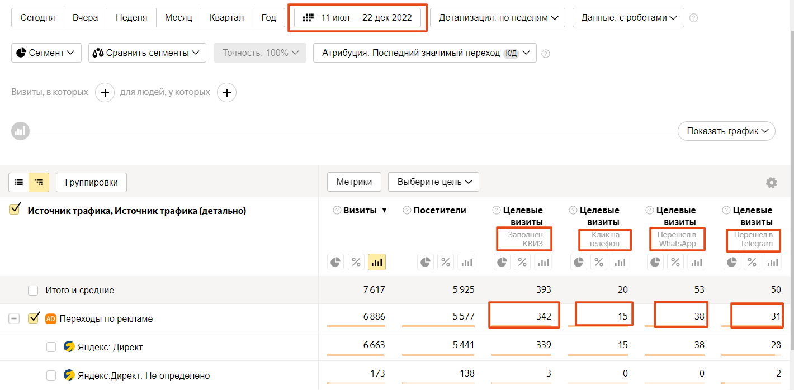Image resolution: width=794 pixels, height=390 pixels.
Task: Click the table settings gear icon
Action: (772, 183)
